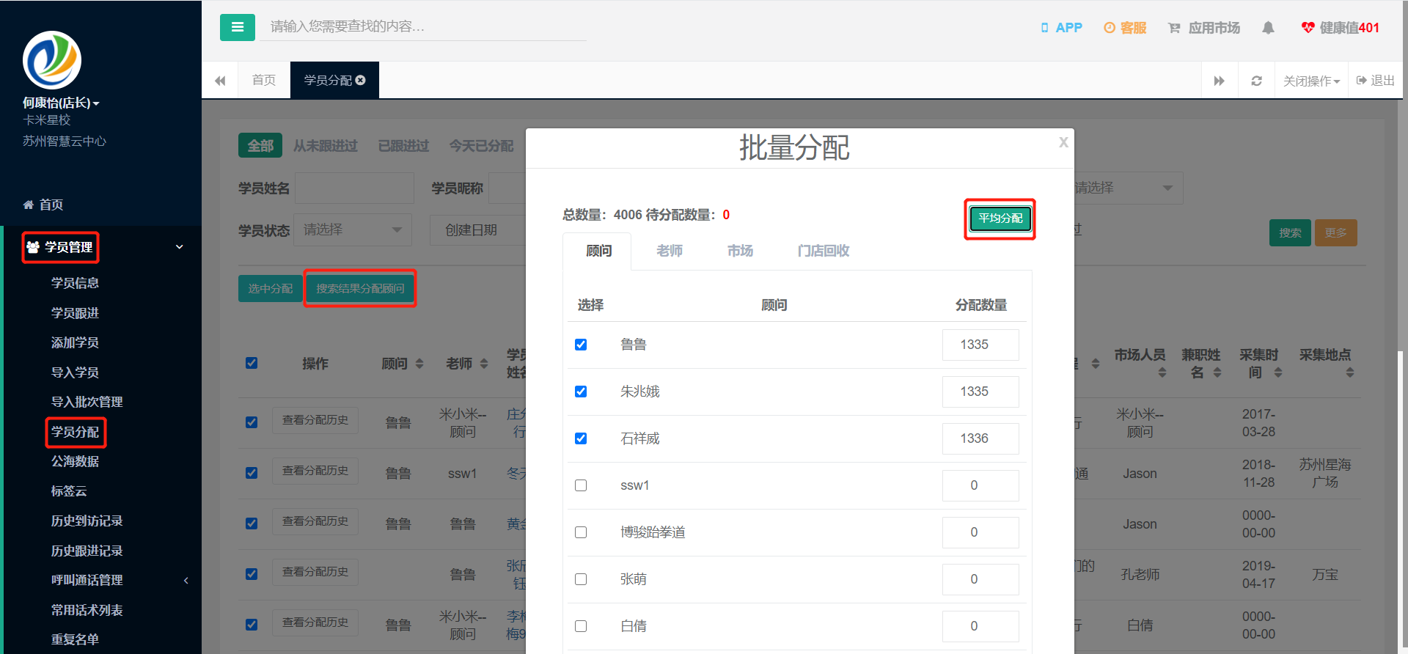
Task: Sort table by 采集时间 column
Action: coord(1278,372)
